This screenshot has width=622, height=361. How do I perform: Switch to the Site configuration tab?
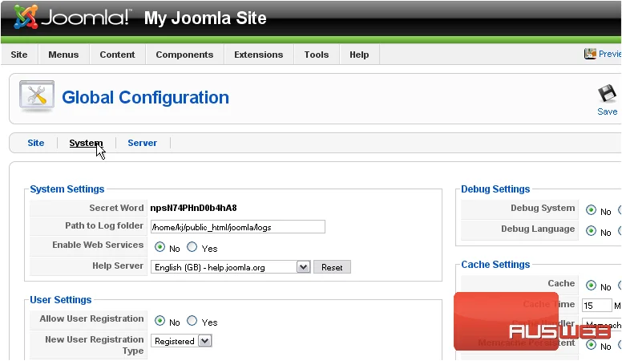pyautogui.click(x=36, y=143)
